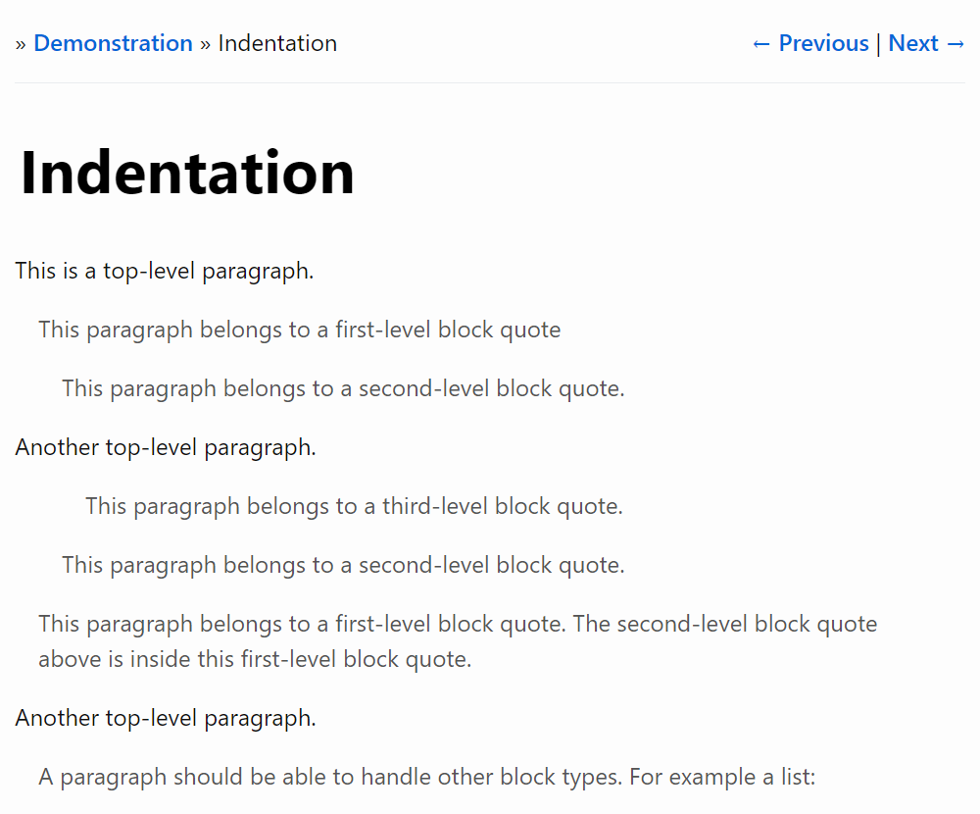Click the right arrow after Next
The image size is (980, 814).
[x=956, y=43]
